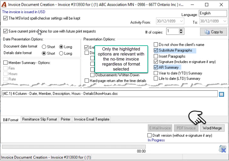Click the invoice creation progress bar
Image resolution: width=229 pixels, height=161 pixels.
pyautogui.click(x=74, y=147)
